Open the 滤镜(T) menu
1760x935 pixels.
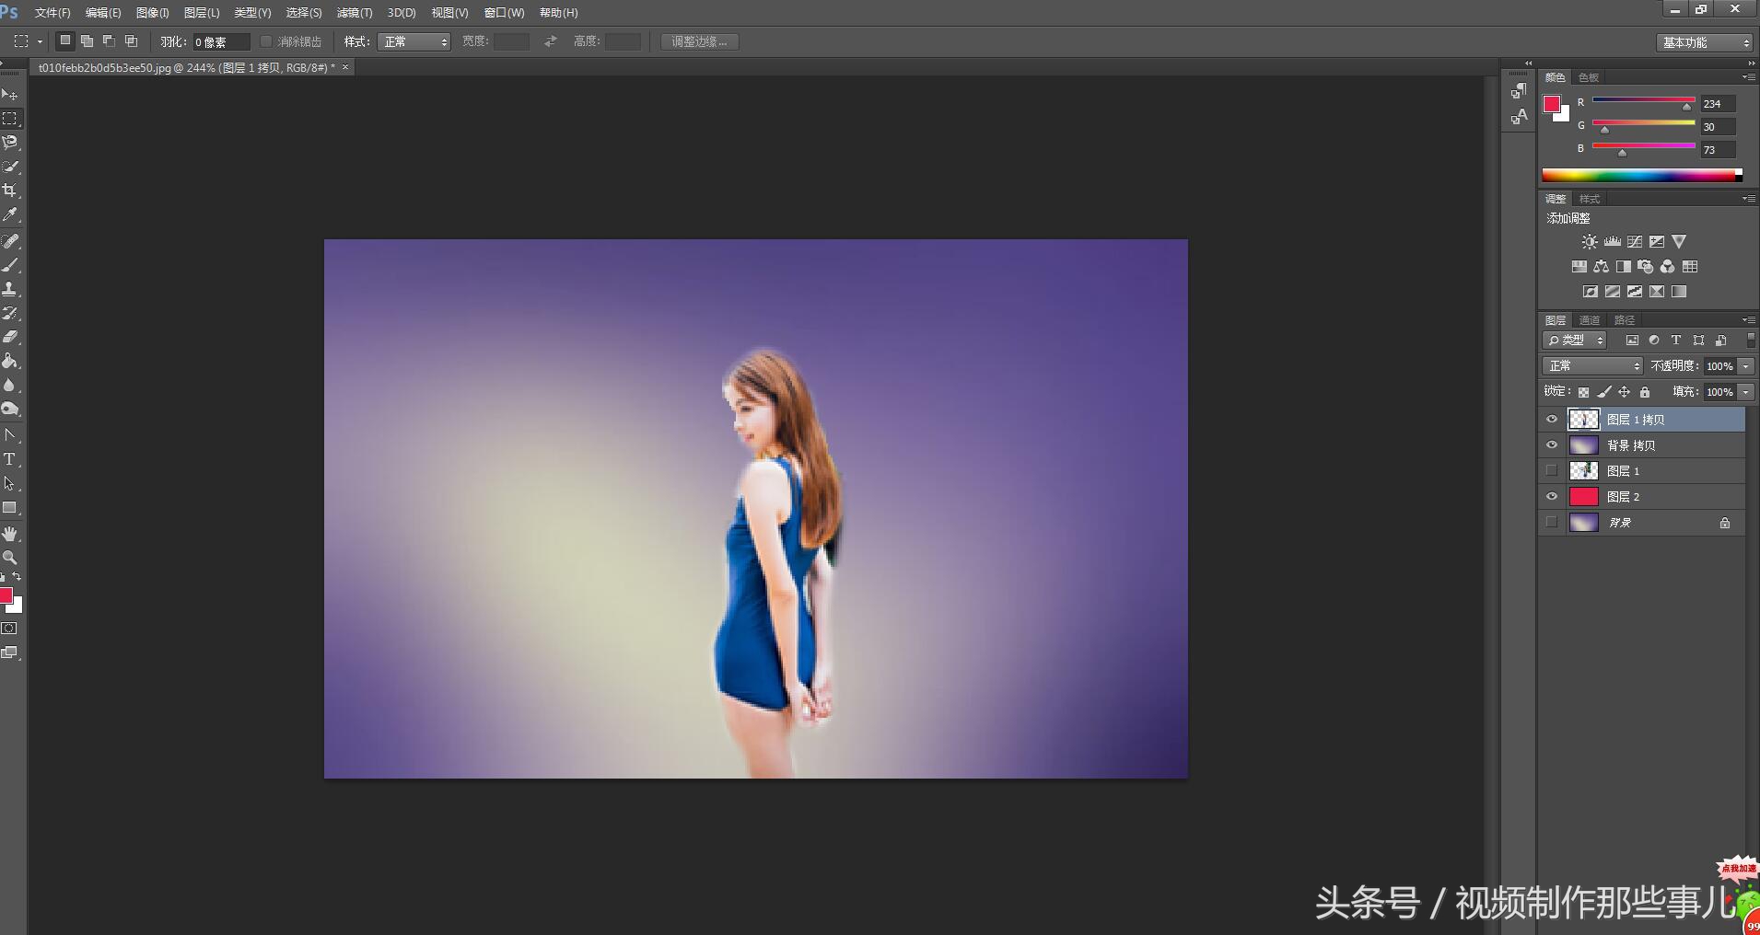tap(355, 13)
